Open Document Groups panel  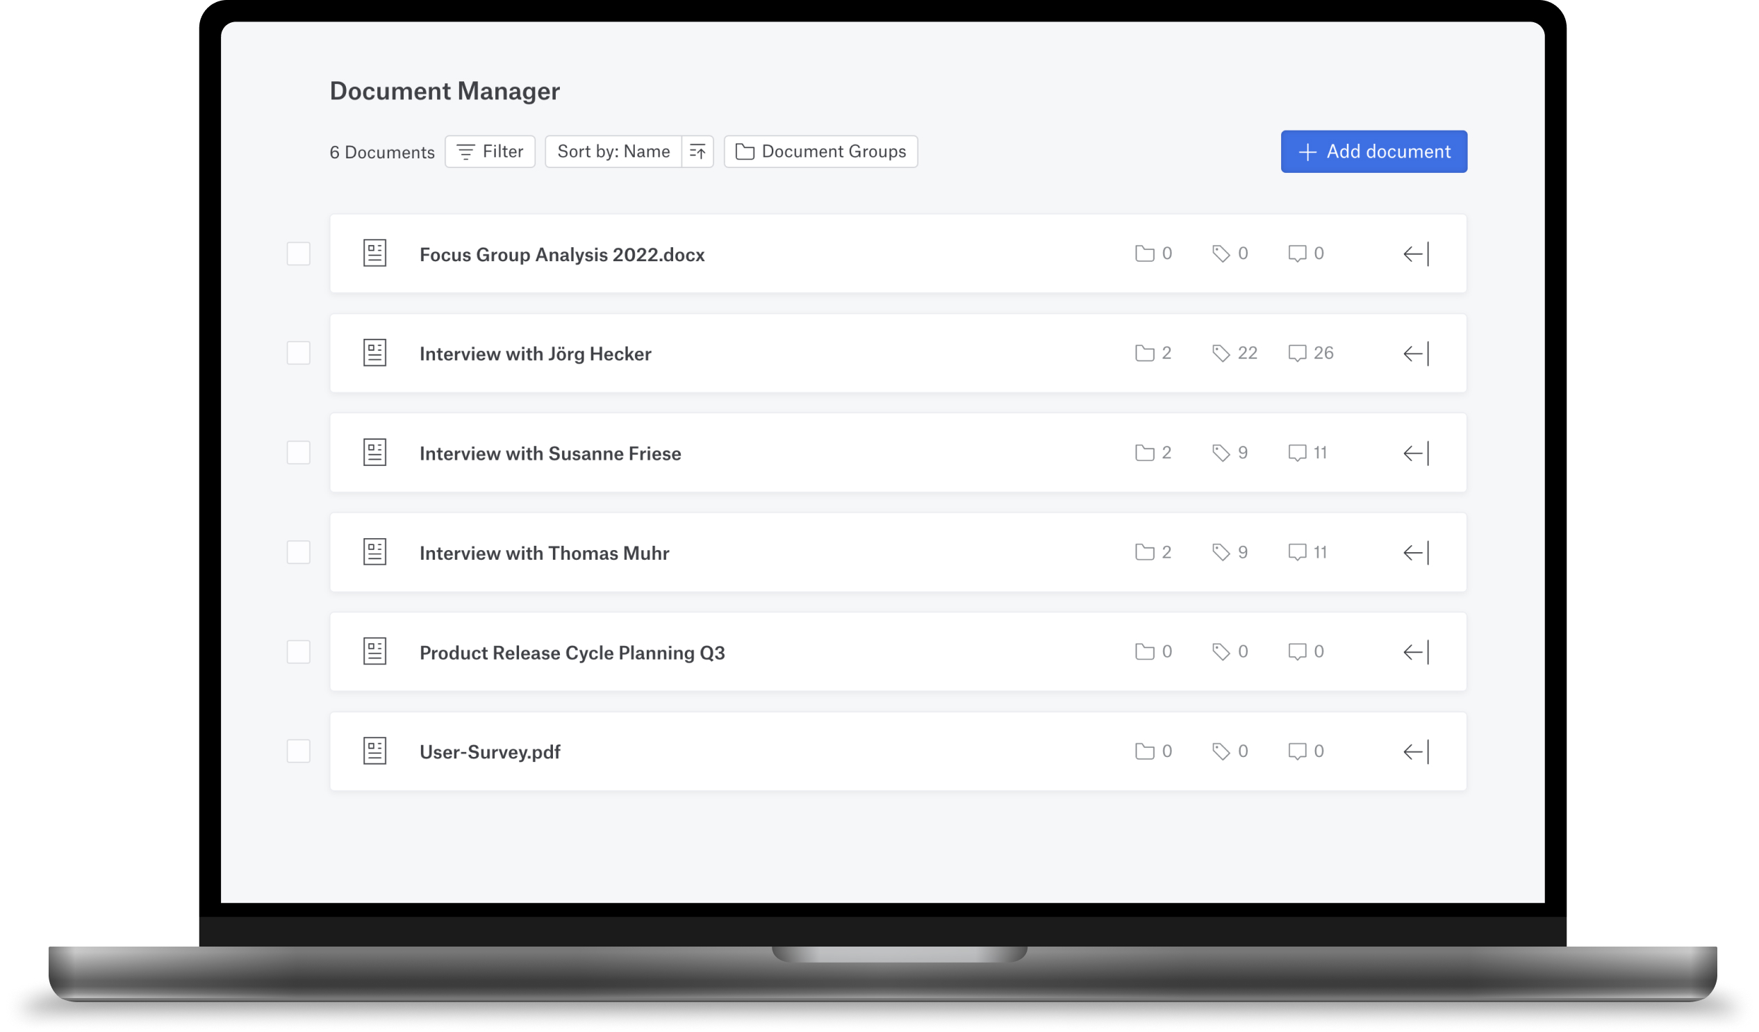coord(820,151)
